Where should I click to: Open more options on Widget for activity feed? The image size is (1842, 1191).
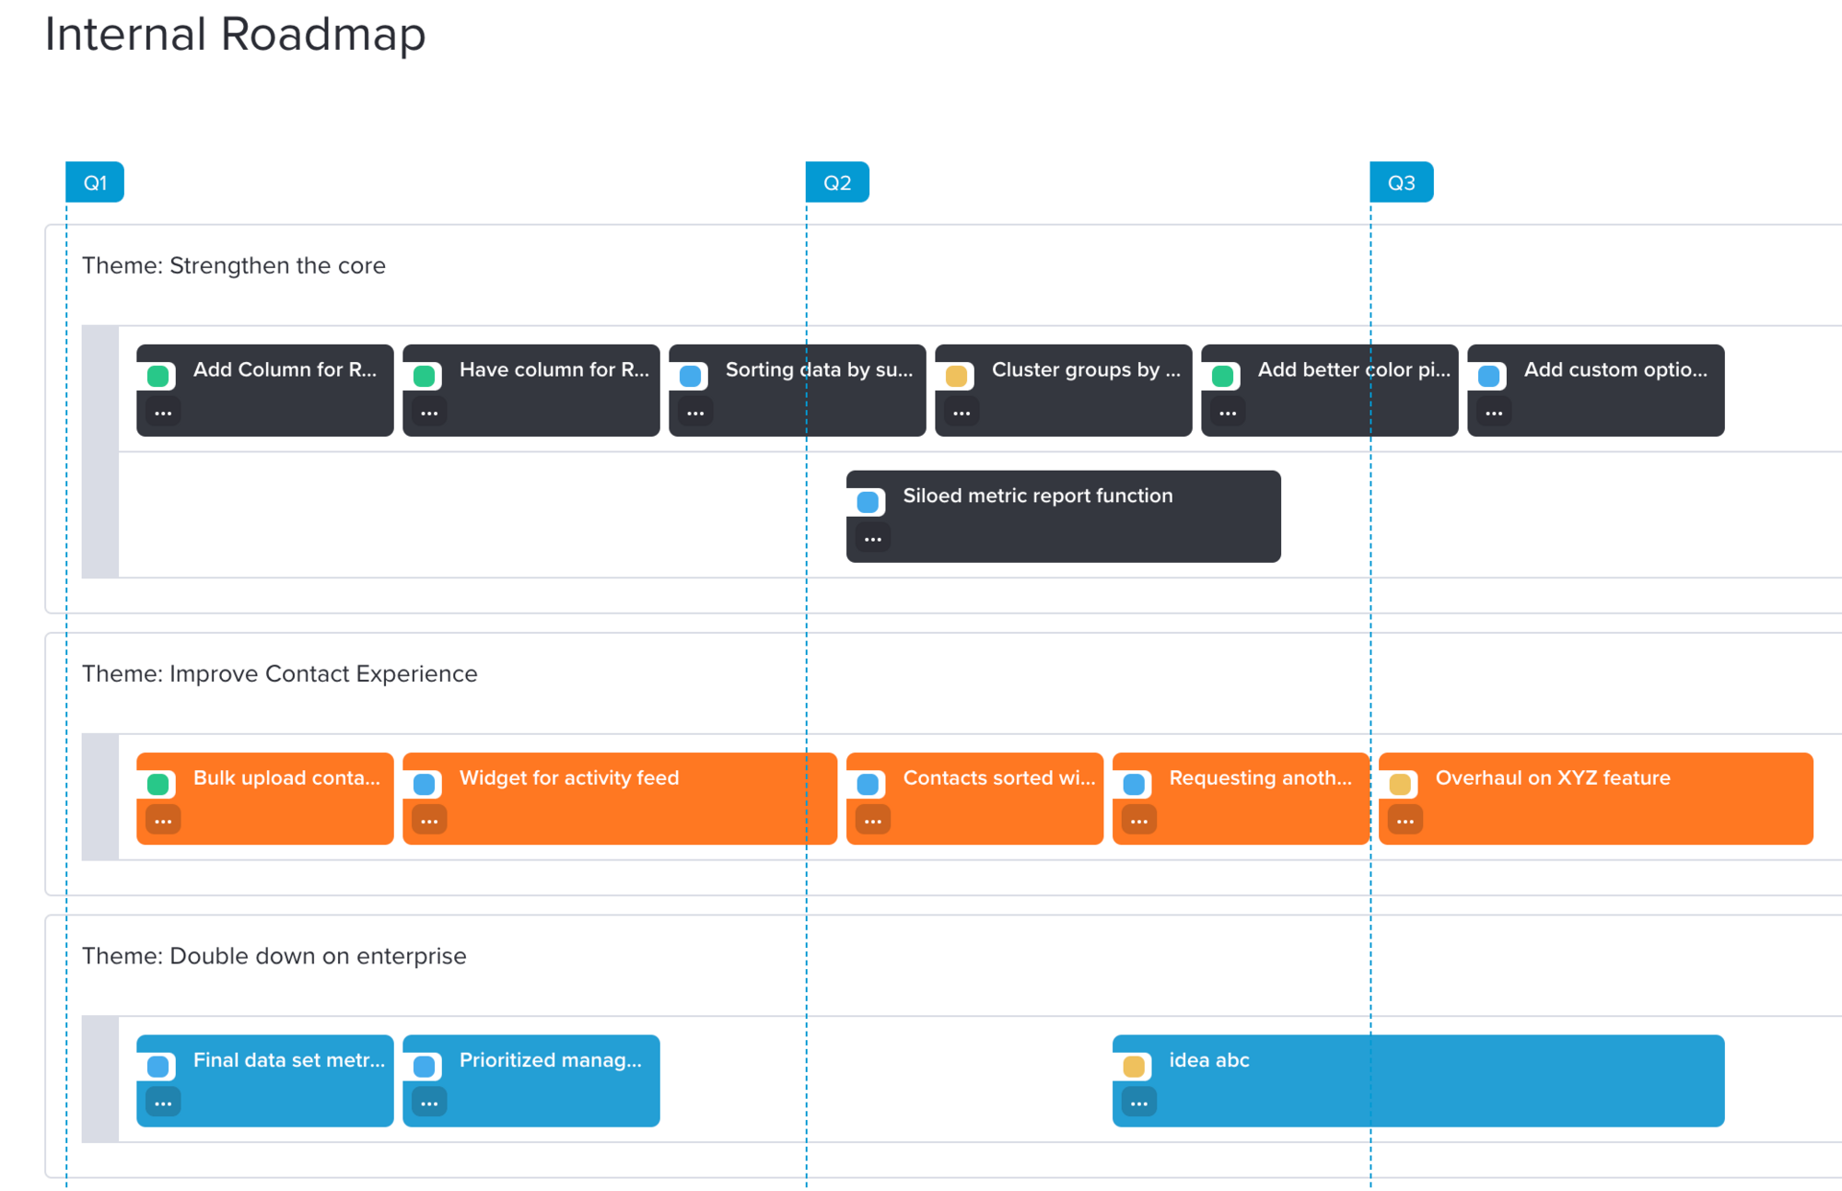(x=429, y=821)
